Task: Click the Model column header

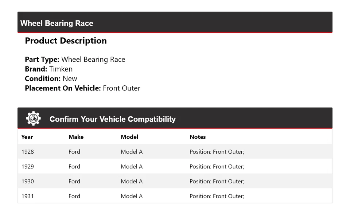Action: click(129, 137)
